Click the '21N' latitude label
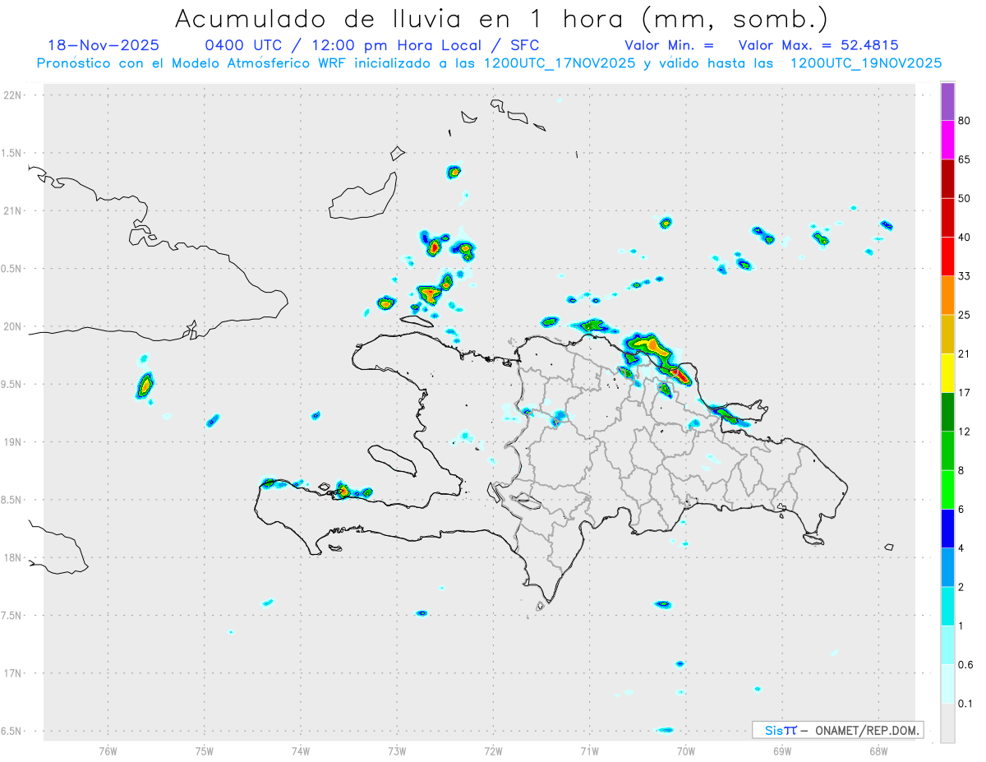Screen dimensions: 986x762 coord(12,210)
